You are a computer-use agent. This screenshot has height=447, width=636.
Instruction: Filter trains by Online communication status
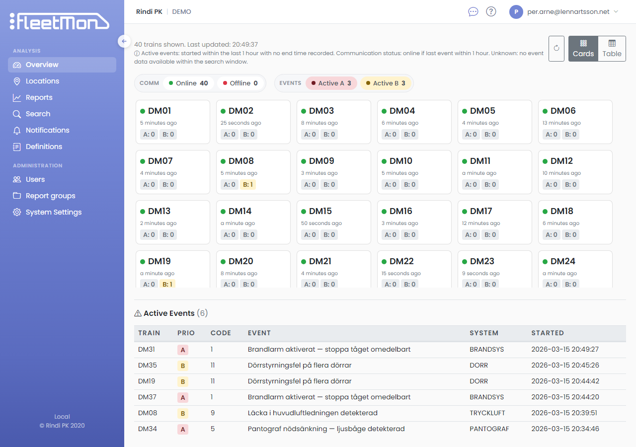click(x=188, y=83)
